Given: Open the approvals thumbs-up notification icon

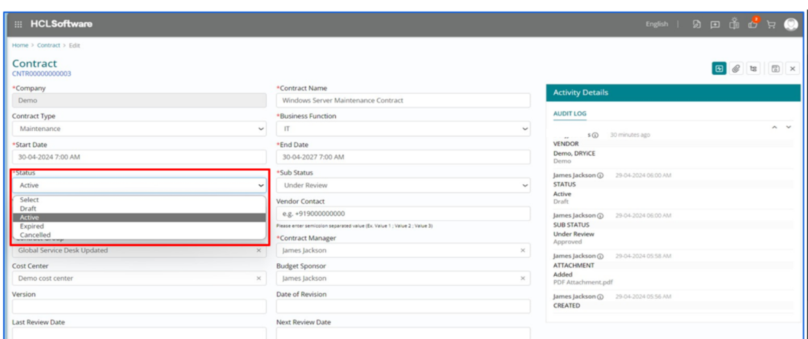Looking at the screenshot, I should (753, 23).
